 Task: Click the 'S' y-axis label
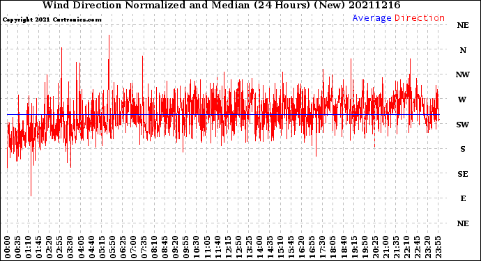point(463,149)
